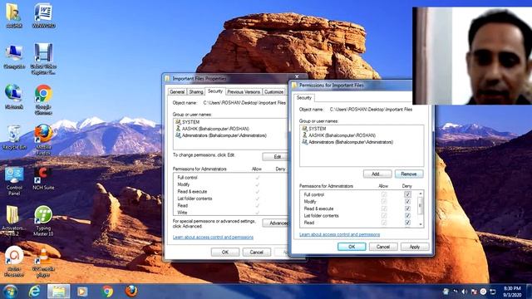Open Advanced settings in Properties window

click(275, 223)
